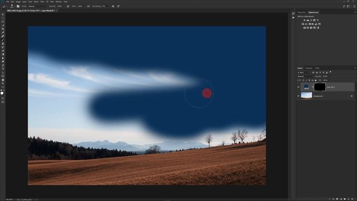Open the Window menu
Viewport: 357px width, 201px height.
click(x=59, y=2)
